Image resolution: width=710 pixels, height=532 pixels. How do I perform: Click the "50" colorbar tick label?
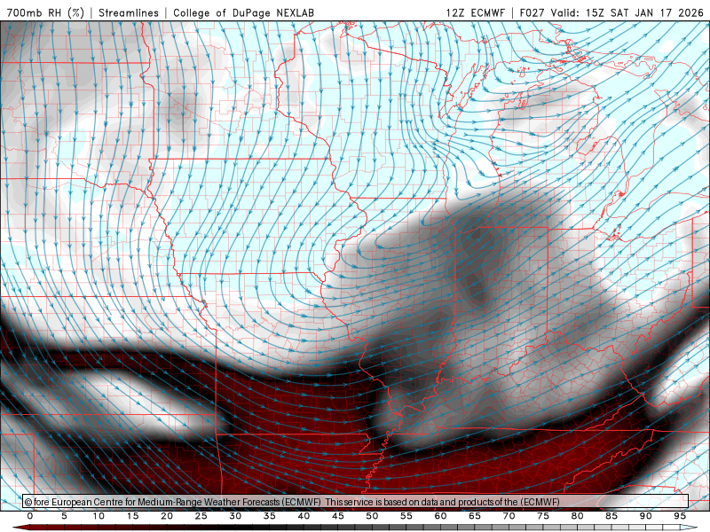pos(372,516)
